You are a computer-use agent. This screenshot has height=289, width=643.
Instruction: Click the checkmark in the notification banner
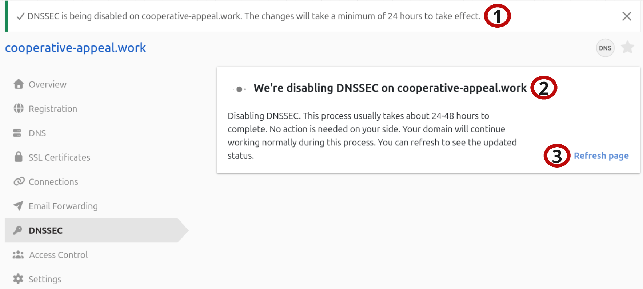pos(21,16)
